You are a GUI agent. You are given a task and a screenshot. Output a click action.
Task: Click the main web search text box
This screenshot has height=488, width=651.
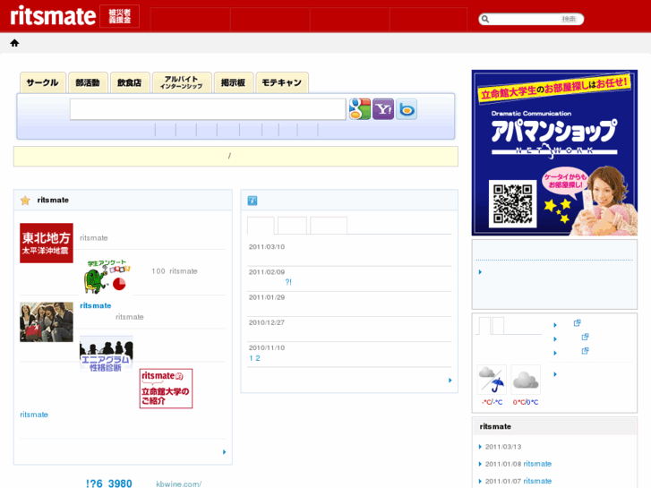(208, 109)
